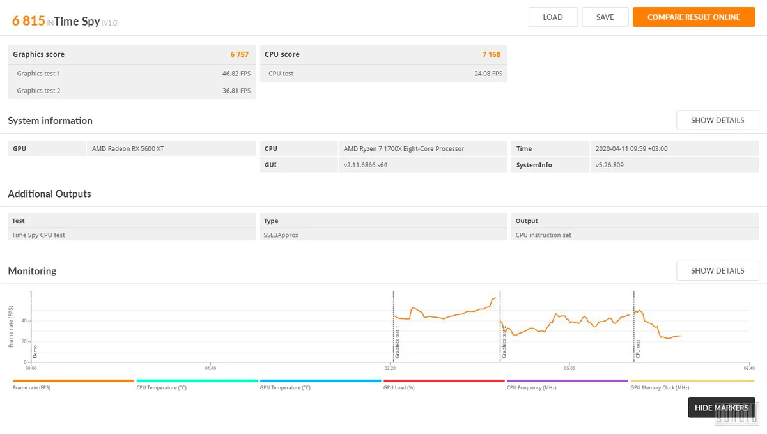Viewport: 767px width, 434px height.
Task: Click the Additional Outputs heading
Action: [x=49, y=194]
